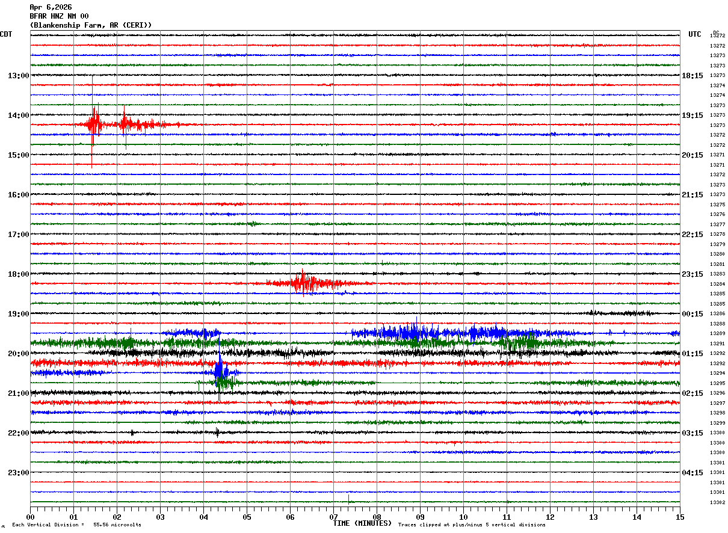The width and height of the screenshot is (728, 533).
Task: Click the 04 minute axis tick label
Action: [x=203, y=517]
